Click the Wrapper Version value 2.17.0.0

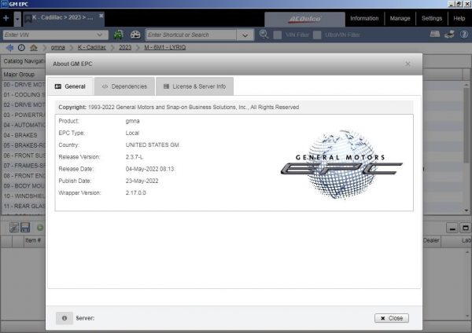click(x=136, y=193)
